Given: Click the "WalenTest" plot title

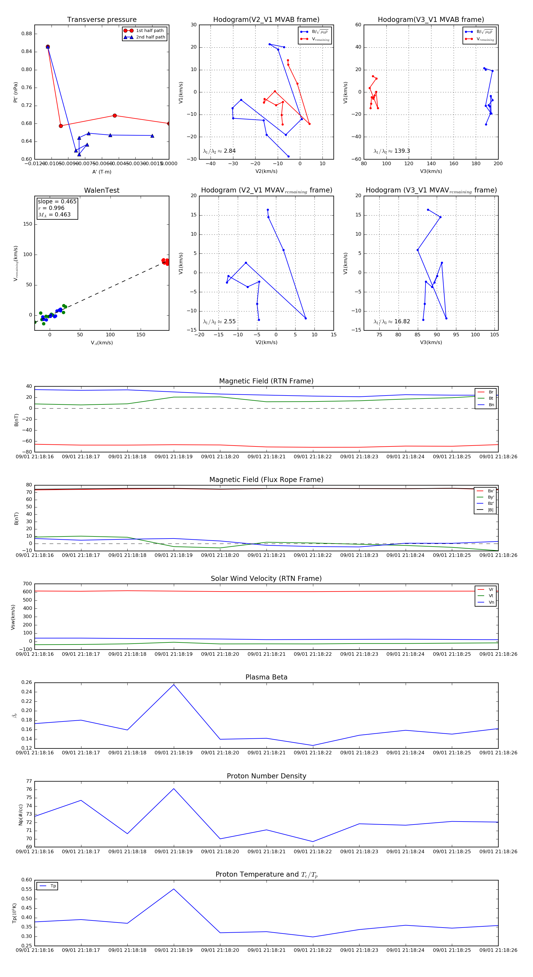Looking at the screenshot, I should click(x=102, y=190).
